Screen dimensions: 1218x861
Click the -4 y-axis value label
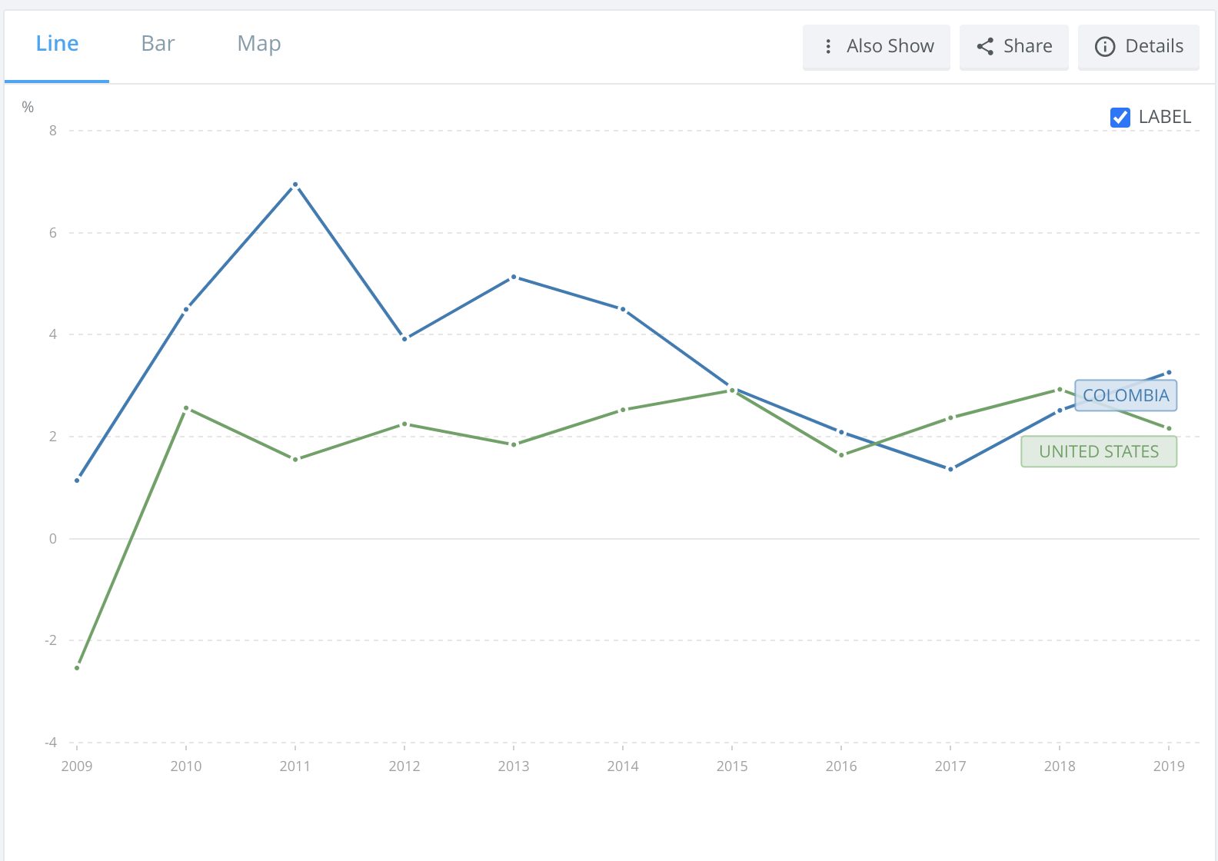point(51,743)
